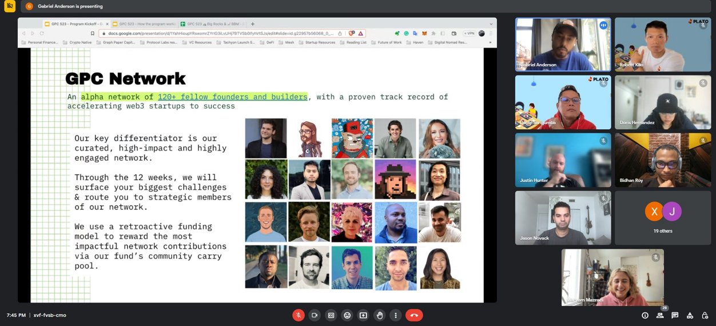Click the bear cartoon avatar headshot
Image resolution: width=716 pixels, height=326 pixels.
point(352,138)
